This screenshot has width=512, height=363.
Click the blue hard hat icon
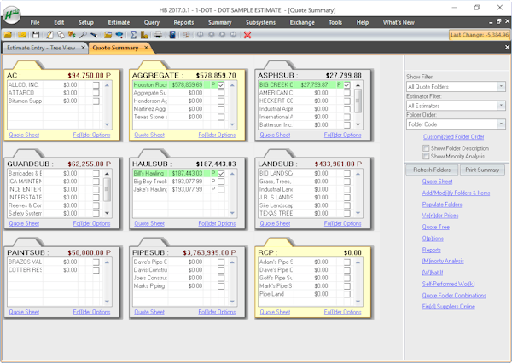(119, 35)
